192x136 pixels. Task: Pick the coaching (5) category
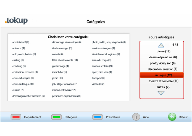coord(19,66)
